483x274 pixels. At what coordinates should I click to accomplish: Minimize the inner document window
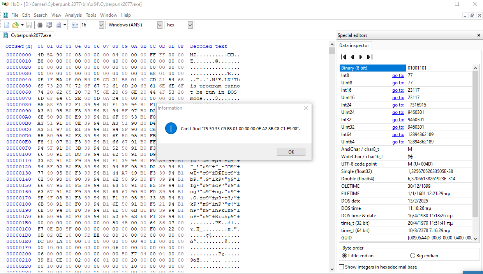pyautogui.click(x=465, y=15)
